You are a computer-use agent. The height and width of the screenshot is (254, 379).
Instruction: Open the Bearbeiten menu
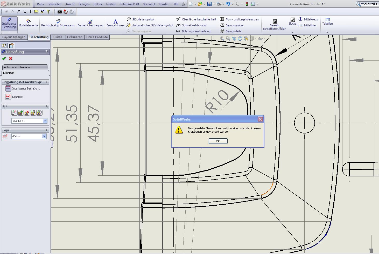(x=54, y=4)
